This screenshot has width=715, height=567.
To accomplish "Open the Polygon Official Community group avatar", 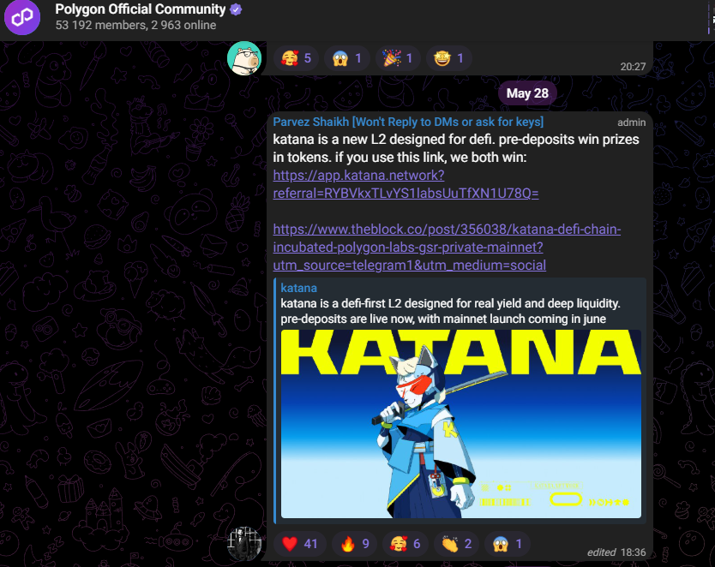I will [22, 17].
